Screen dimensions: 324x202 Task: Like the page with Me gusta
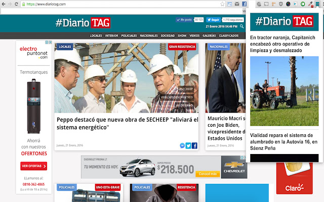[x=184, y=20]
